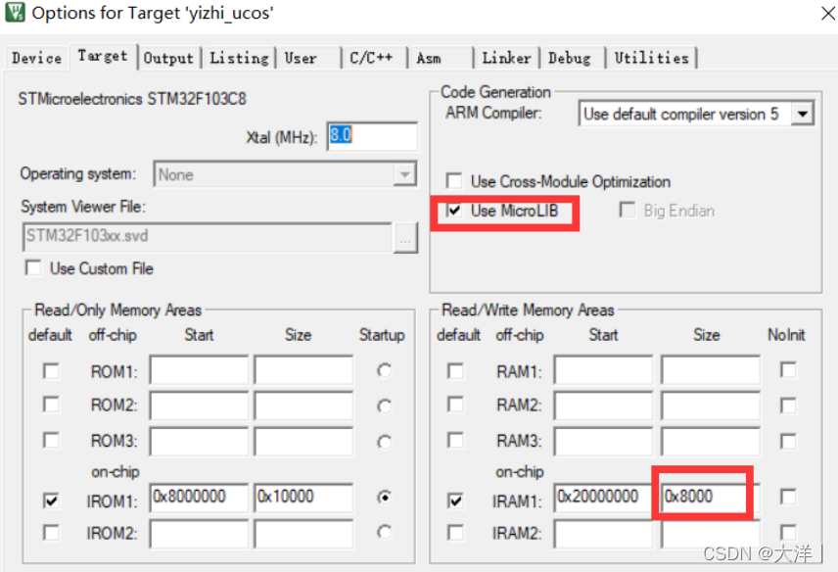838x572 pixels.
Task: Click the Xtal (MHz) input field
Action: (372, 136)
